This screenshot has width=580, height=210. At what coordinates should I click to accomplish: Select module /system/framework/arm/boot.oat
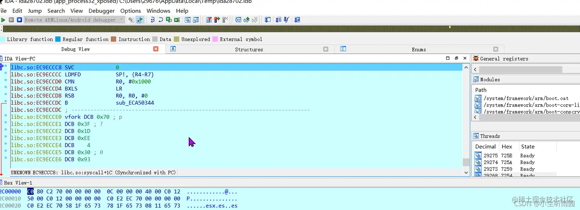pos(526,98)
